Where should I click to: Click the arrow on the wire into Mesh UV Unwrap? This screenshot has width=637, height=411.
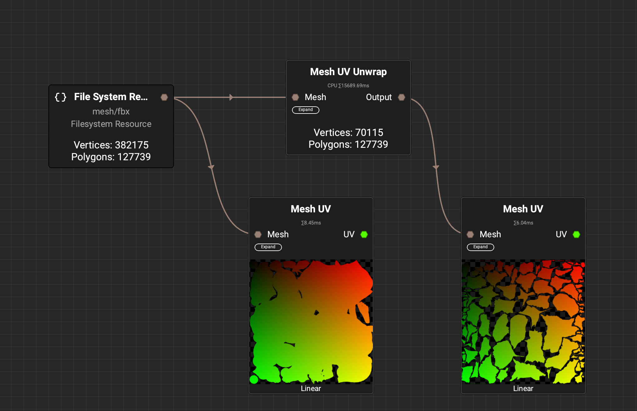coord(231,97)
